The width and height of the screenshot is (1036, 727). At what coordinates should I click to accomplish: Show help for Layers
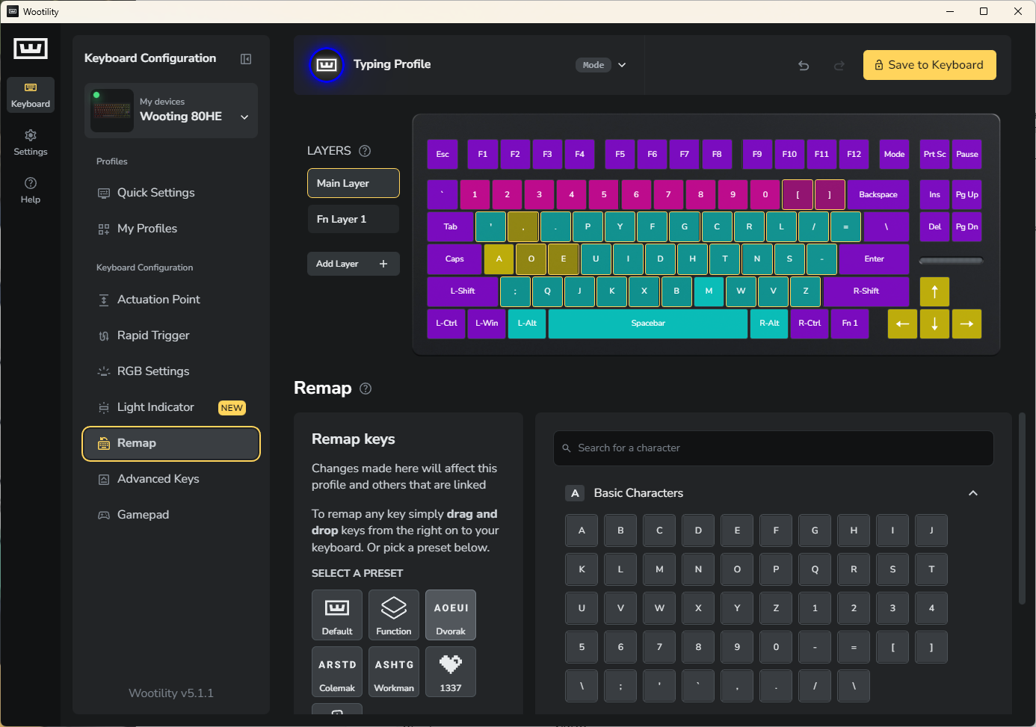(x=365, y=151)
